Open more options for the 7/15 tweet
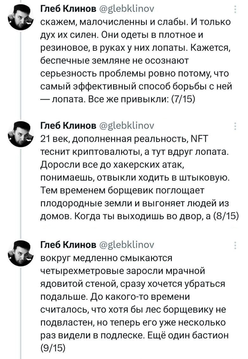248x359 pixels. coord(235,9)
